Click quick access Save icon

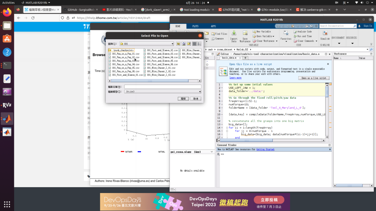[278, 26]
